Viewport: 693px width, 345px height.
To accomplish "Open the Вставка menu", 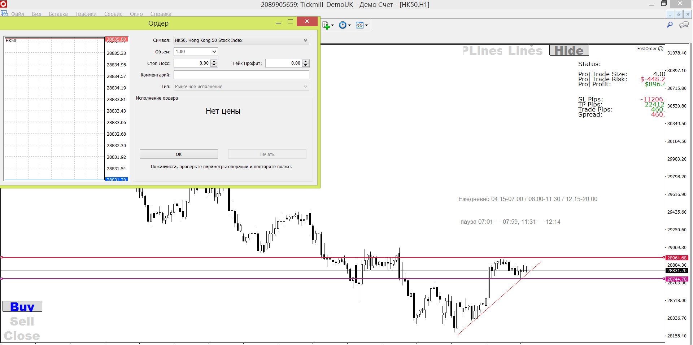I will (58, 14).
